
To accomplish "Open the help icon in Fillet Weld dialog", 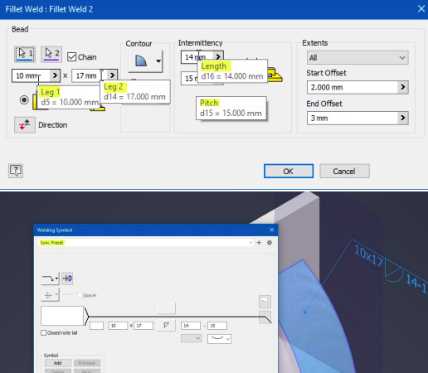I will 16,171.
